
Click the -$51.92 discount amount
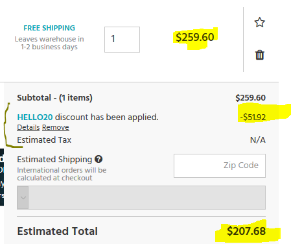253,117
